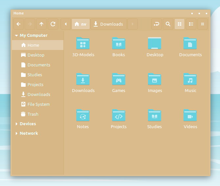220x186 pixels.
Task: Collapse the My Computer section
Action: tap(16, 35)
